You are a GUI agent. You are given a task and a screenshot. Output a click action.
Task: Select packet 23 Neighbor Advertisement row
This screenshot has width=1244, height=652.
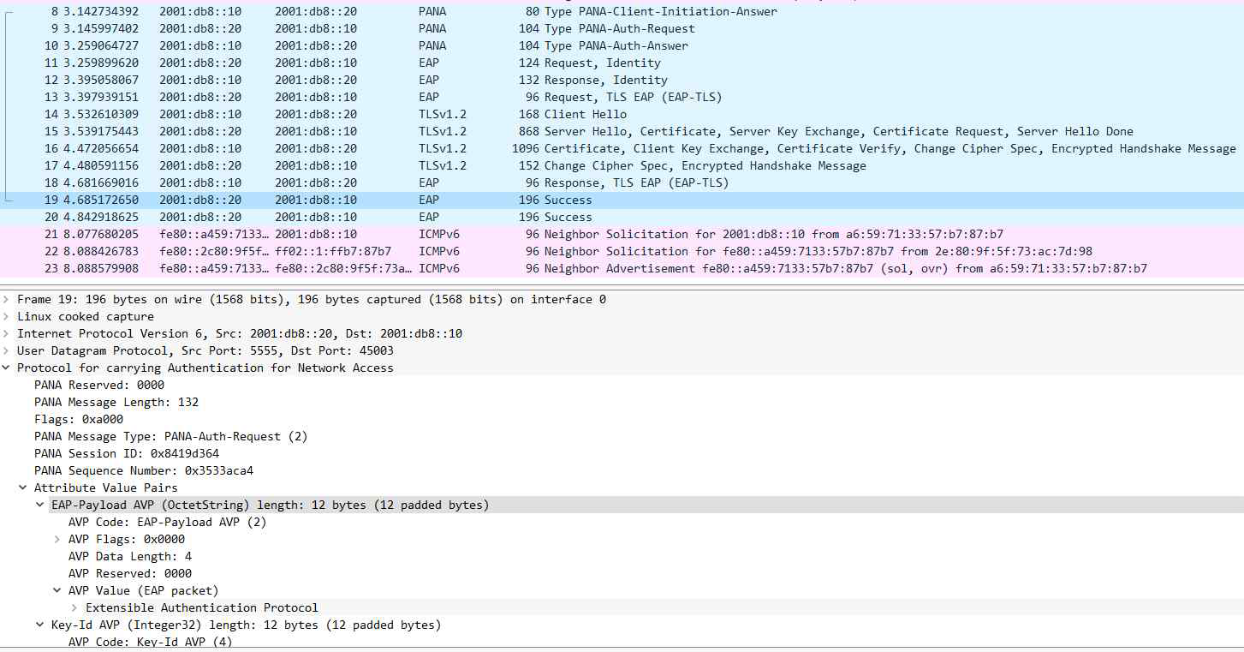(622, 268)
